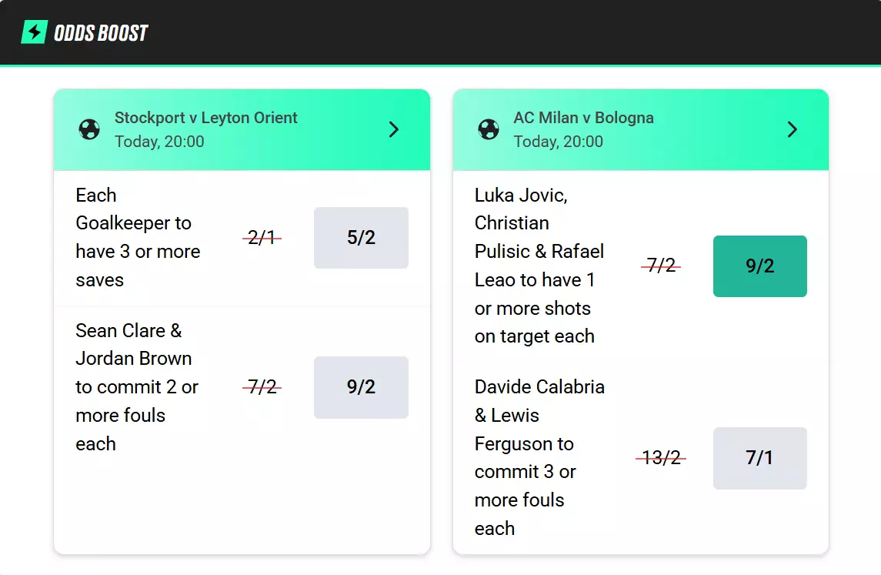The height and width of the screenshot is (575, 881).
Task: Deselect the highlighted 9/2 shots on target odds
Action: [x=759, y=266]
